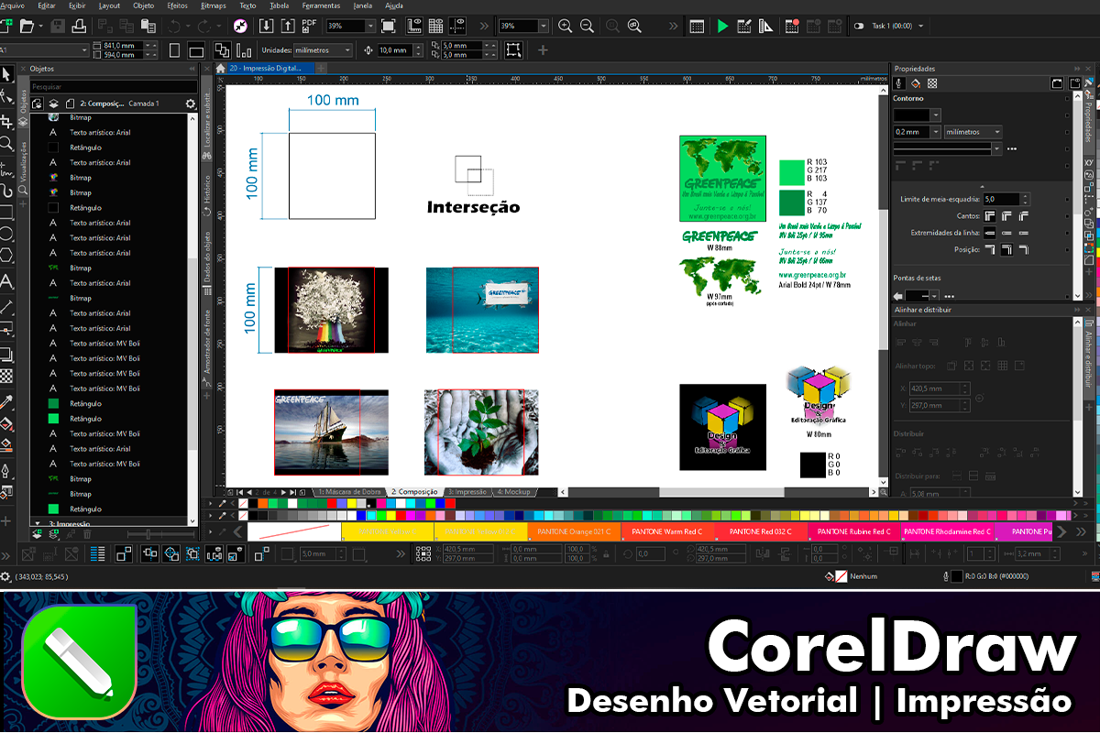Open the Objetos panel options gear
The width and height of the screenshot is (1100, 733).
tap(190, 104)
